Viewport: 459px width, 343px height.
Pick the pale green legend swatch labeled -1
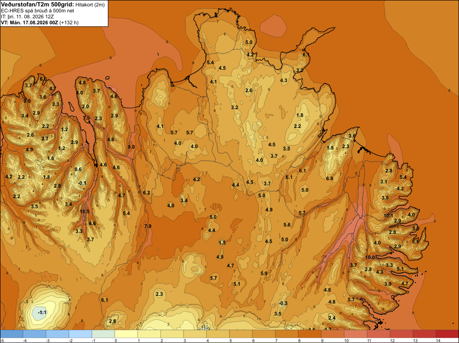(x=103, y=334)
